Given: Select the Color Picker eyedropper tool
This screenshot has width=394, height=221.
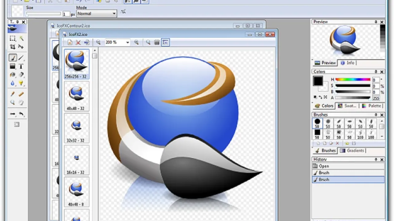Looking at the screenshot, I should coord(13,94).
